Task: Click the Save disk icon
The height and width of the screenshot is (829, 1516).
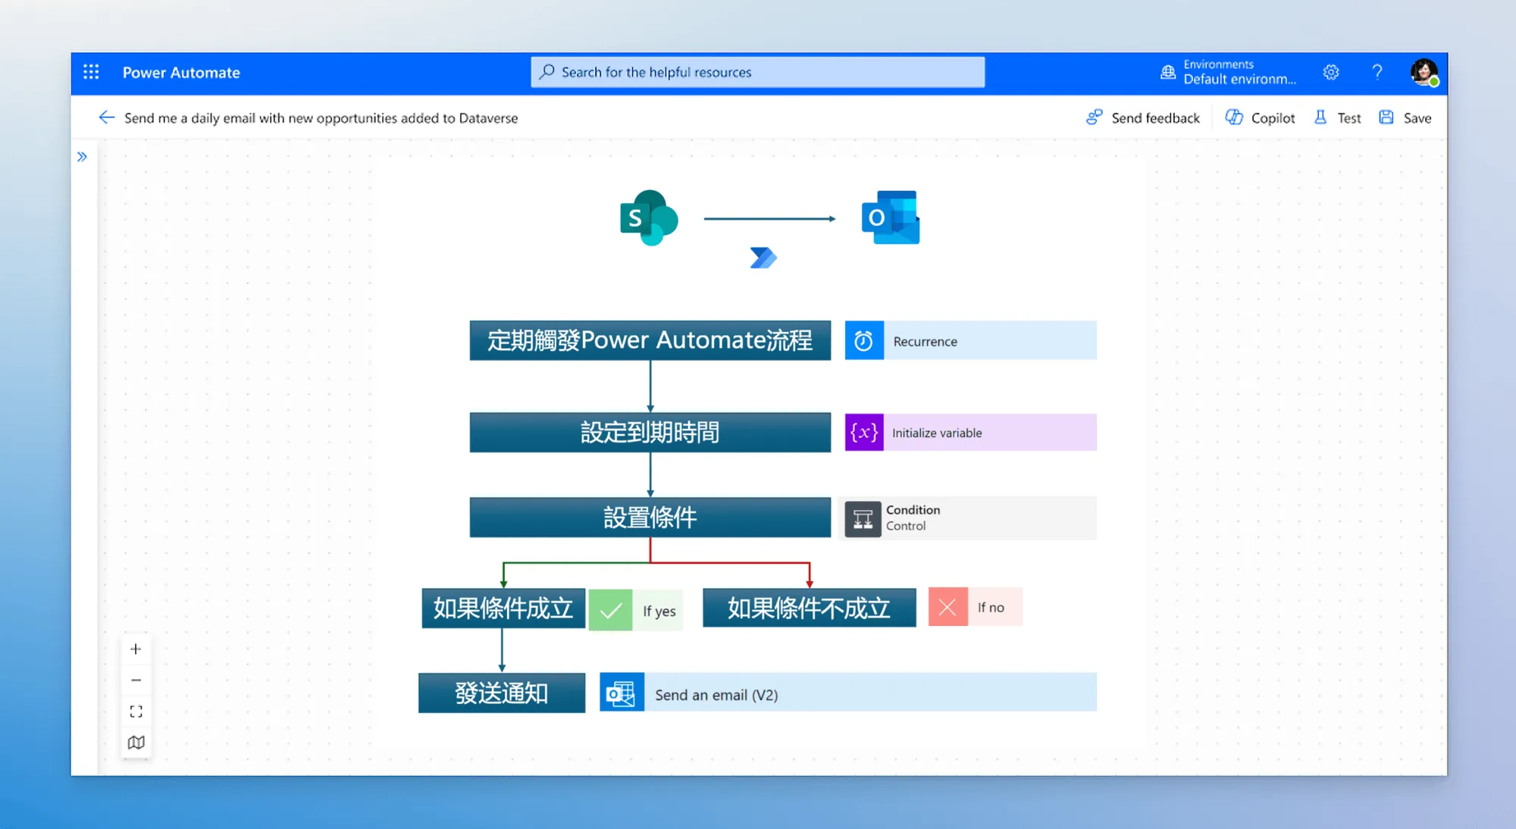Action: [1386, 117]
